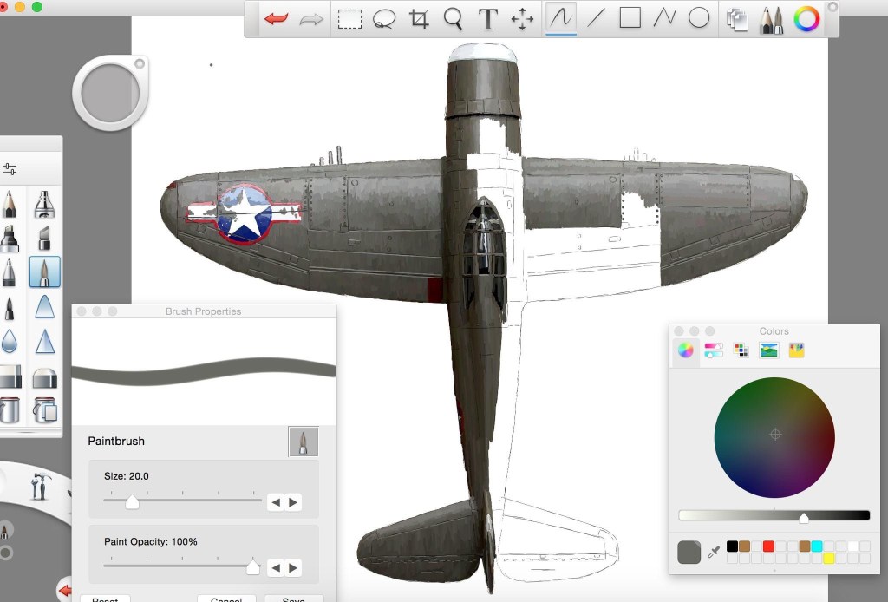Pick the cyan swatch in Colors panel

pos(817,546)
